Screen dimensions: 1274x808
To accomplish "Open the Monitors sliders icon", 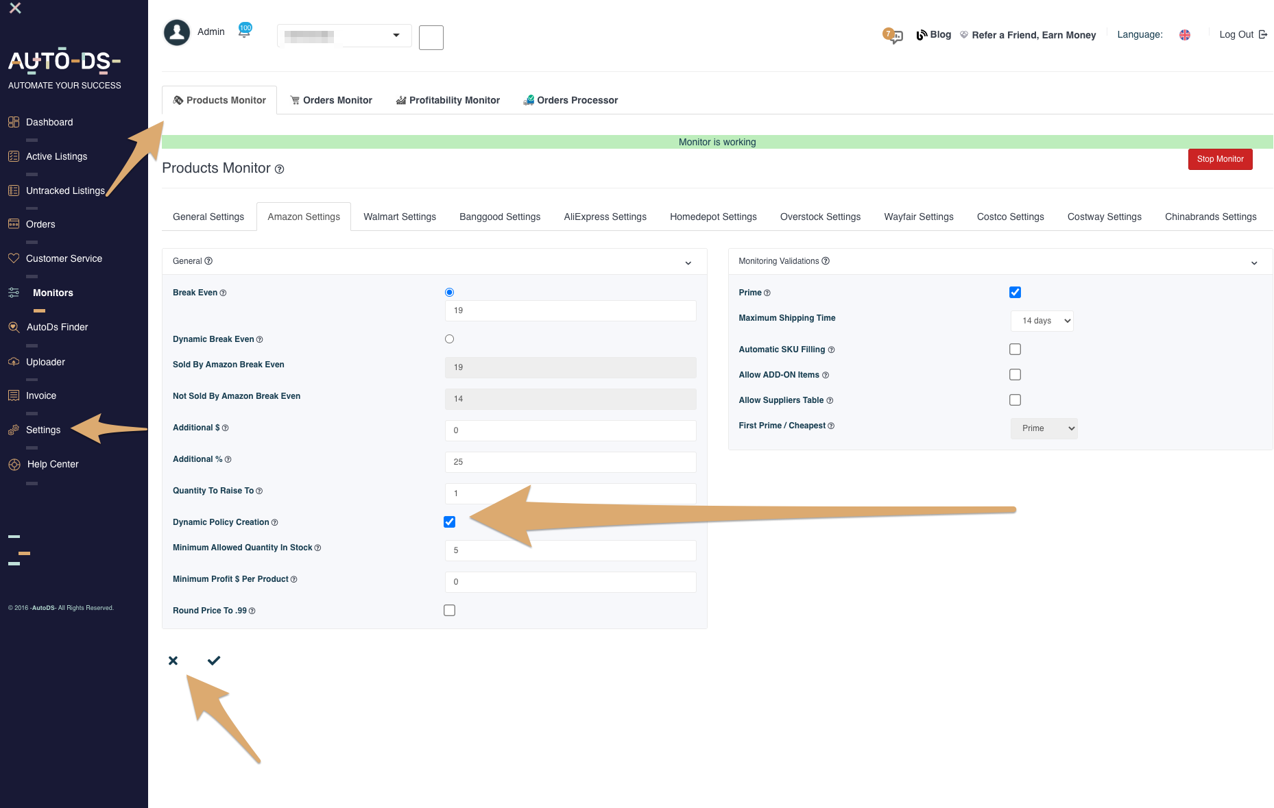I will point(14,293).
